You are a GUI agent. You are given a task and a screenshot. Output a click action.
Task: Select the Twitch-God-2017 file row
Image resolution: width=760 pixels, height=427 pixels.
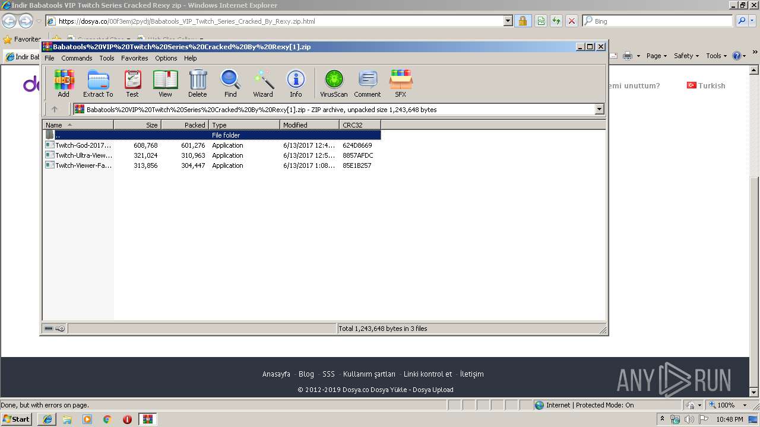(212, 145)
